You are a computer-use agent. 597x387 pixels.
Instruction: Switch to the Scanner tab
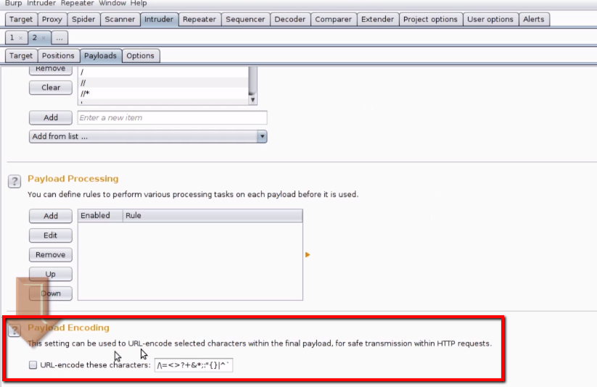pyautogui.click(x=120, y=20)
